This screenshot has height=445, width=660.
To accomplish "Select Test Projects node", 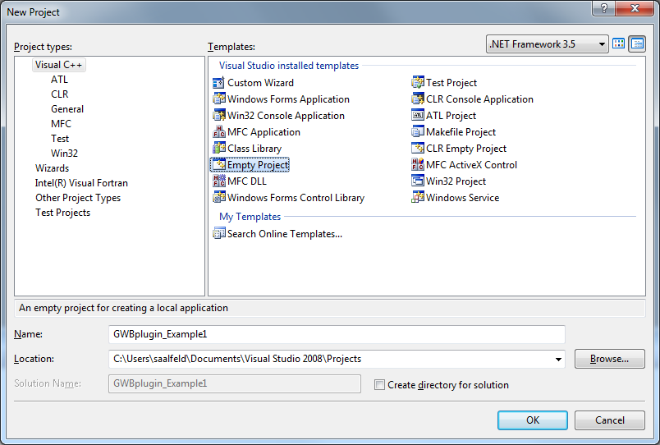I will (x=62, y=213).
